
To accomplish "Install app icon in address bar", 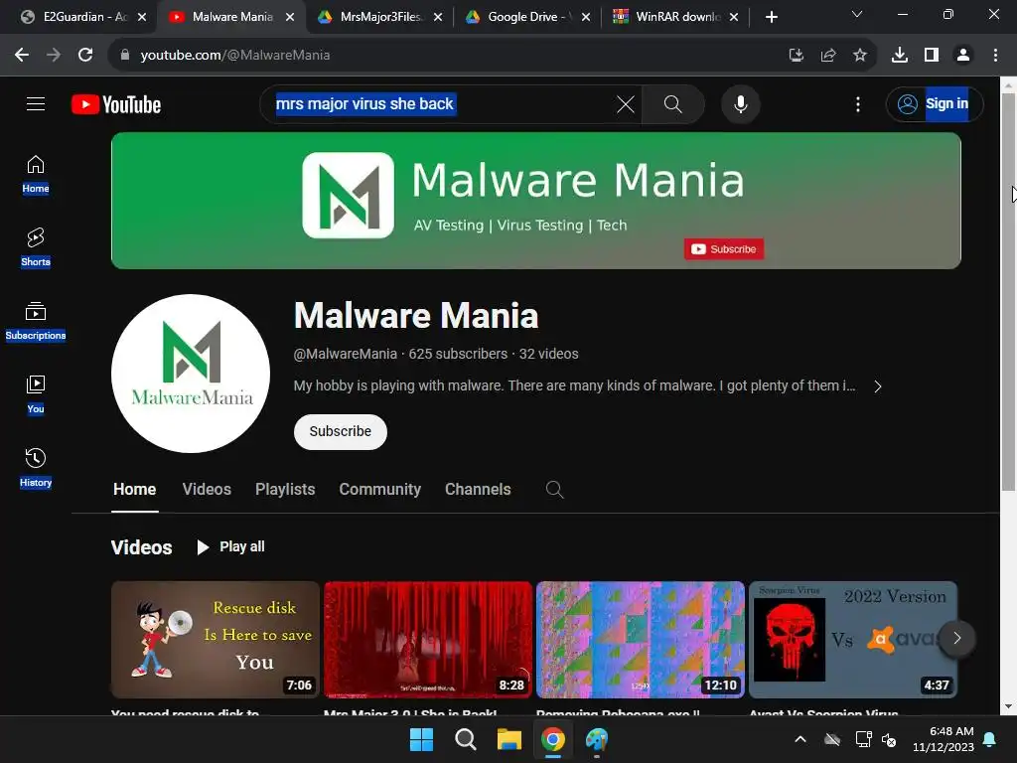I will pos(796,56).
